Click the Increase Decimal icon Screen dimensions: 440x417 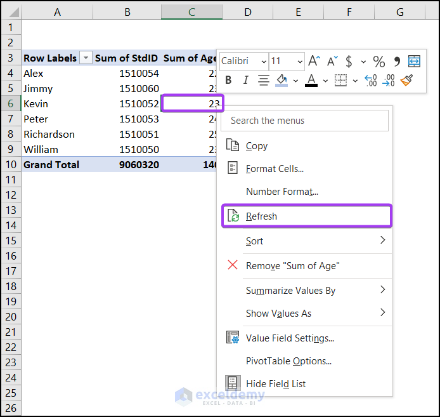(x=371, y=80)
